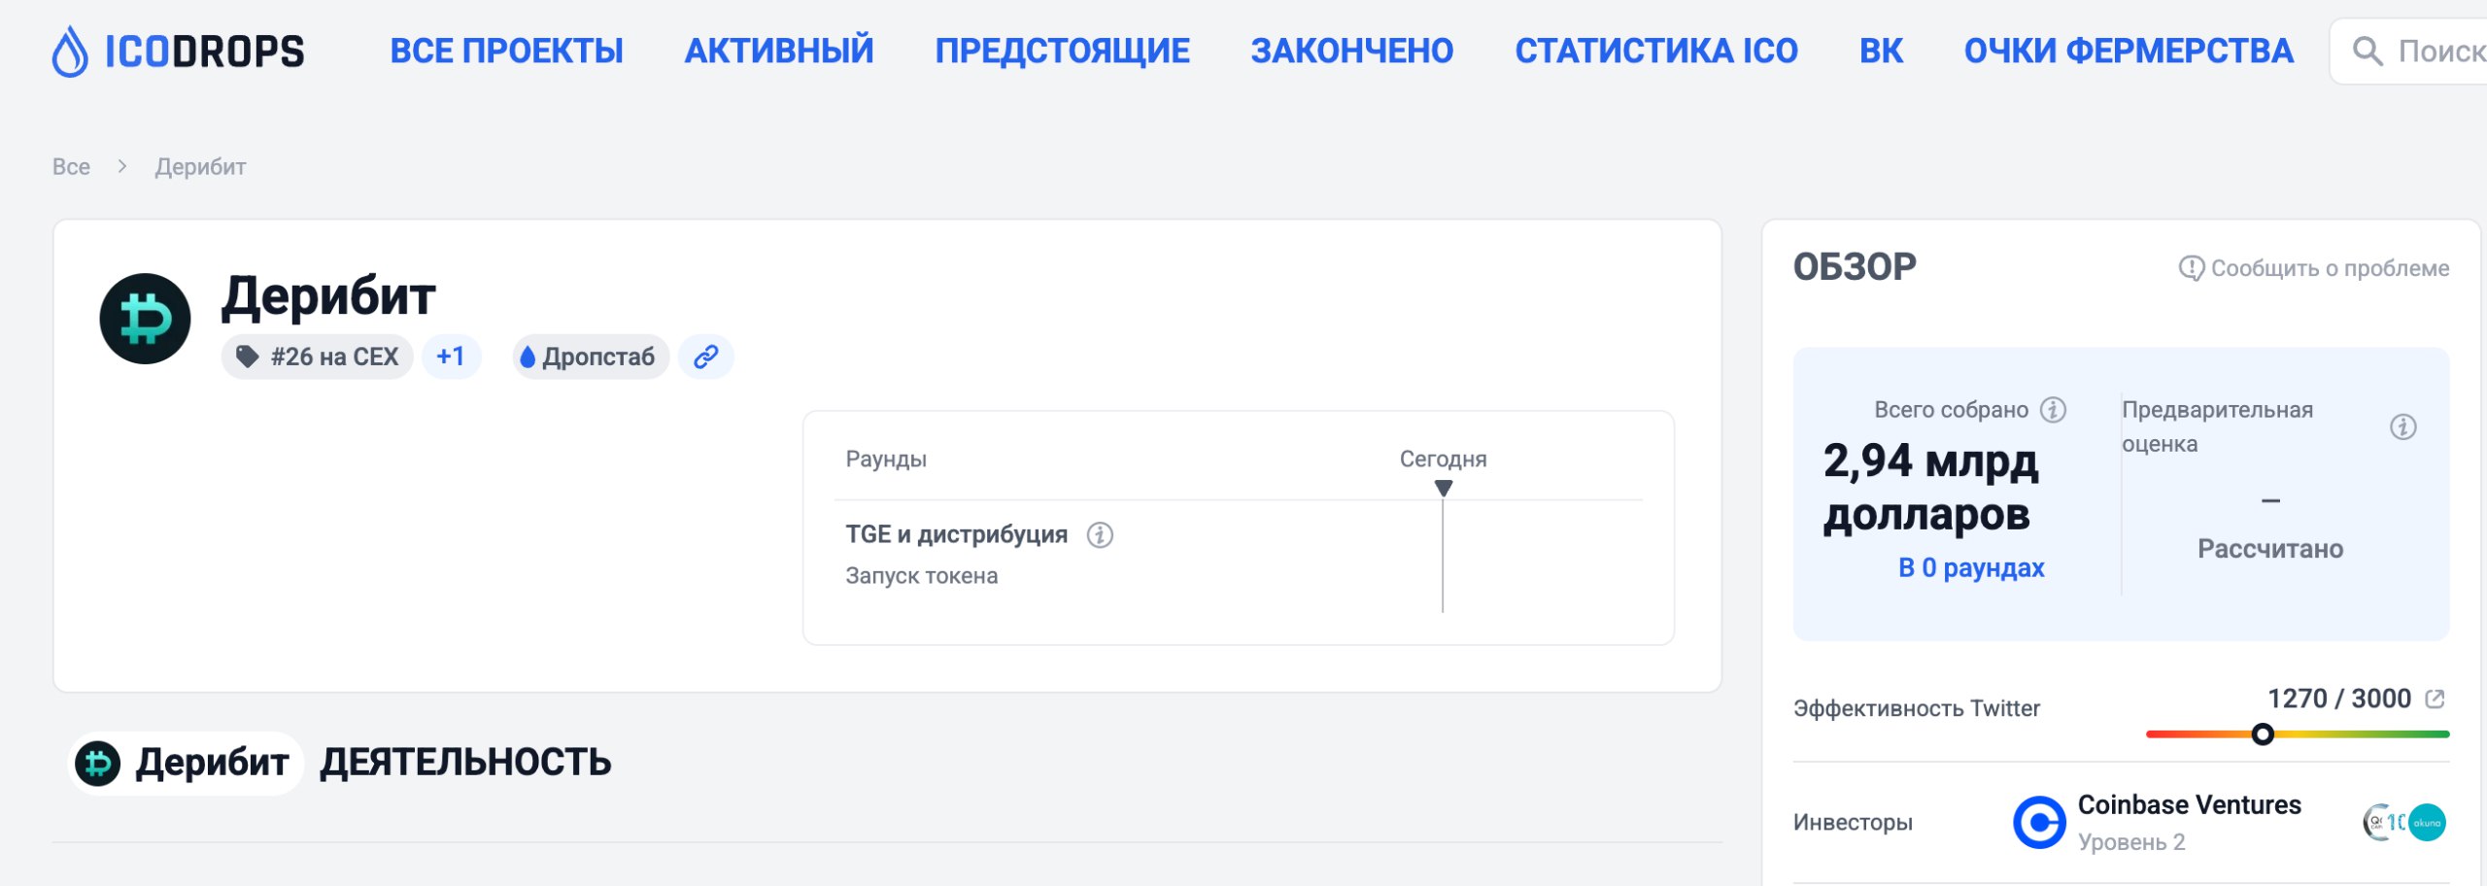
Task: Open СТАТИСТИКА ICO page
Action: coord(1656,51)
